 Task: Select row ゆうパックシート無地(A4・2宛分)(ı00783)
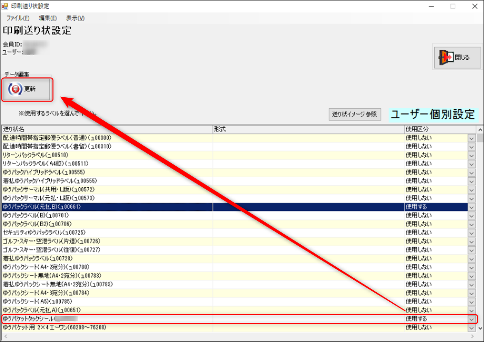(238, 275)
